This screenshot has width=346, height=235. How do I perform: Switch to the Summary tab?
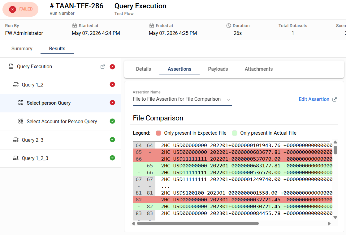[22, 49]
